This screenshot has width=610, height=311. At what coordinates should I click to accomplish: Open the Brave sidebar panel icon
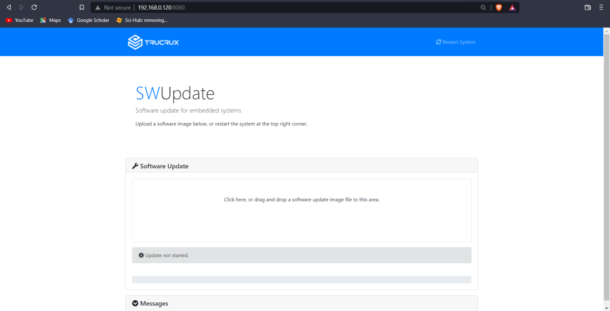[587, 7]
